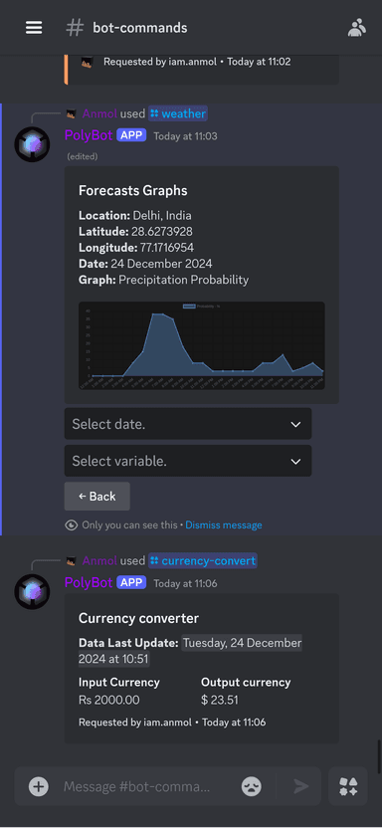
Task: Click the plus attachment icon
Action: (x=39, y=787)
